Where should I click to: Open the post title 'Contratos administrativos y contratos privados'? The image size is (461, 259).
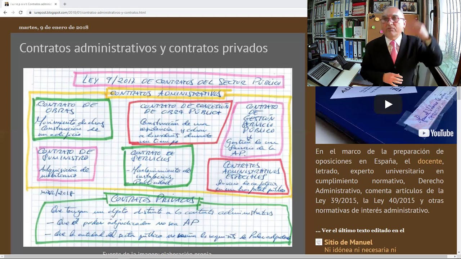tap(143, 48)
